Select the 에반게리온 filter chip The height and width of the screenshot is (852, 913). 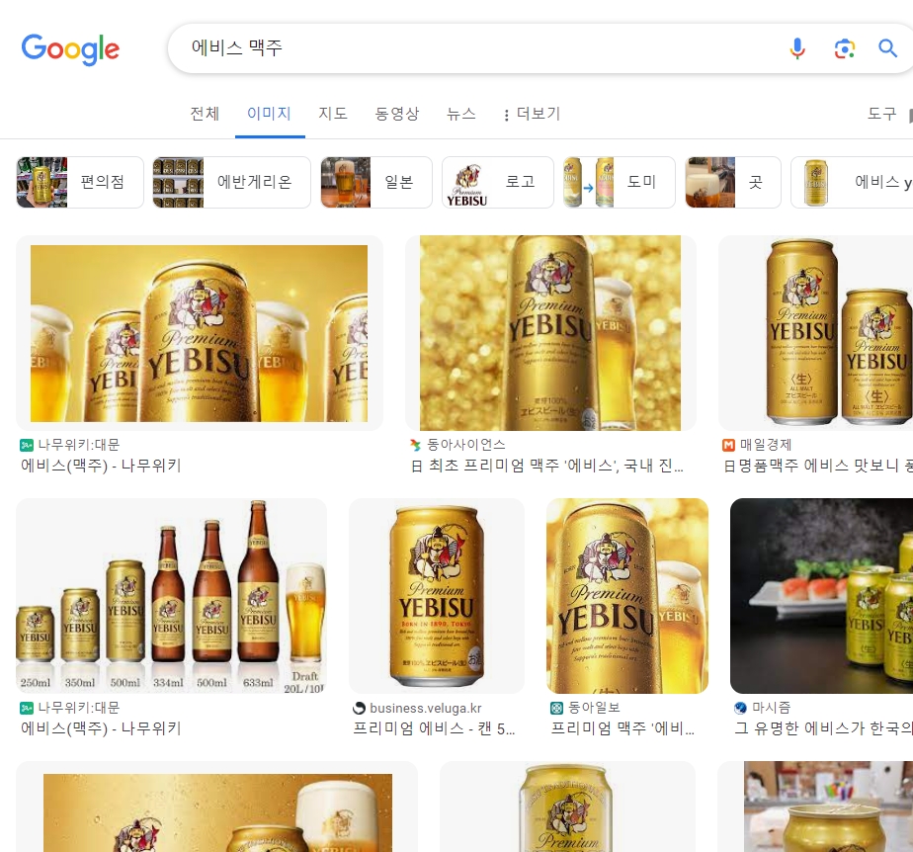(230, 182)
